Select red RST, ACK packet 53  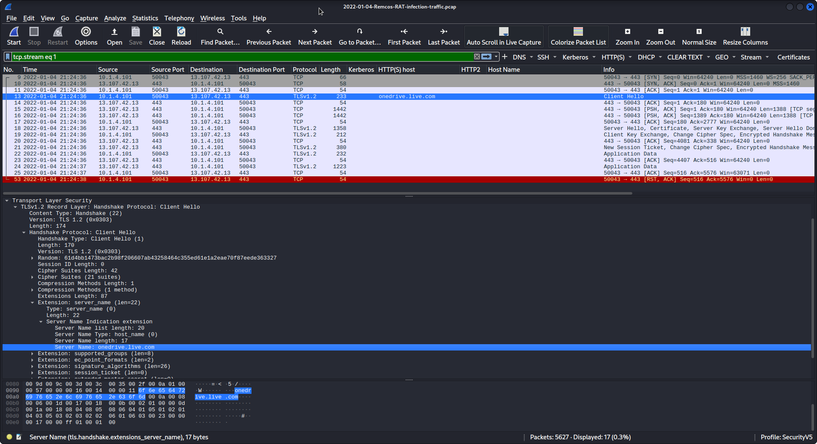click(408, 179)
